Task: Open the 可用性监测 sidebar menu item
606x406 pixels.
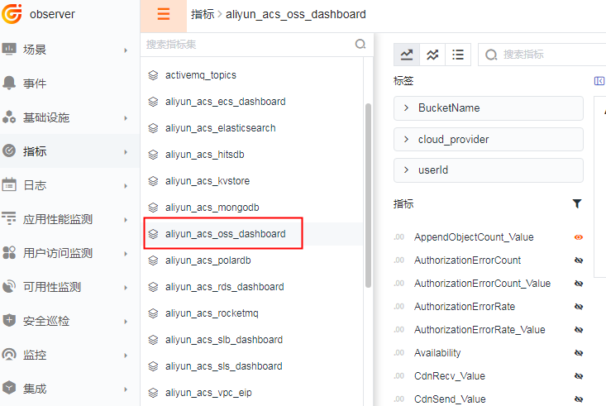Action: click(69, 287)
